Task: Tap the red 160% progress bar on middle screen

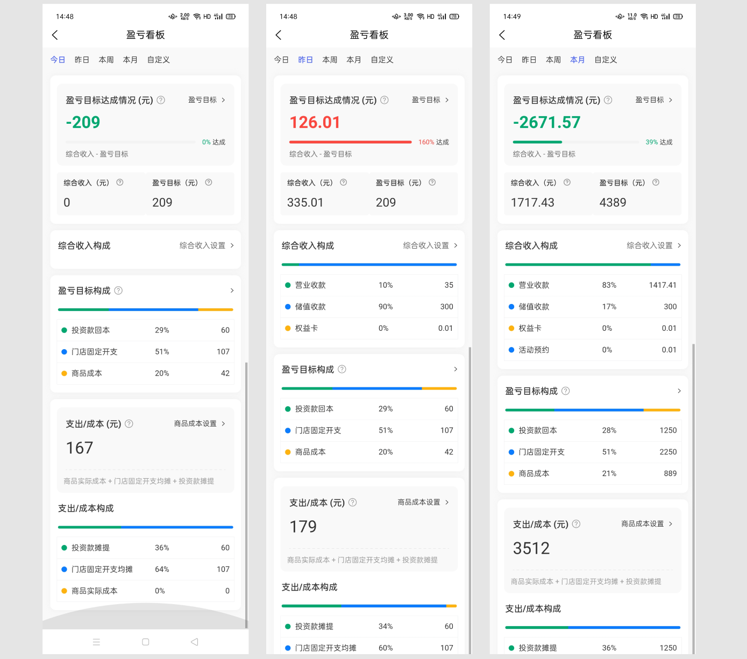Action: click(x=350, y=142)
